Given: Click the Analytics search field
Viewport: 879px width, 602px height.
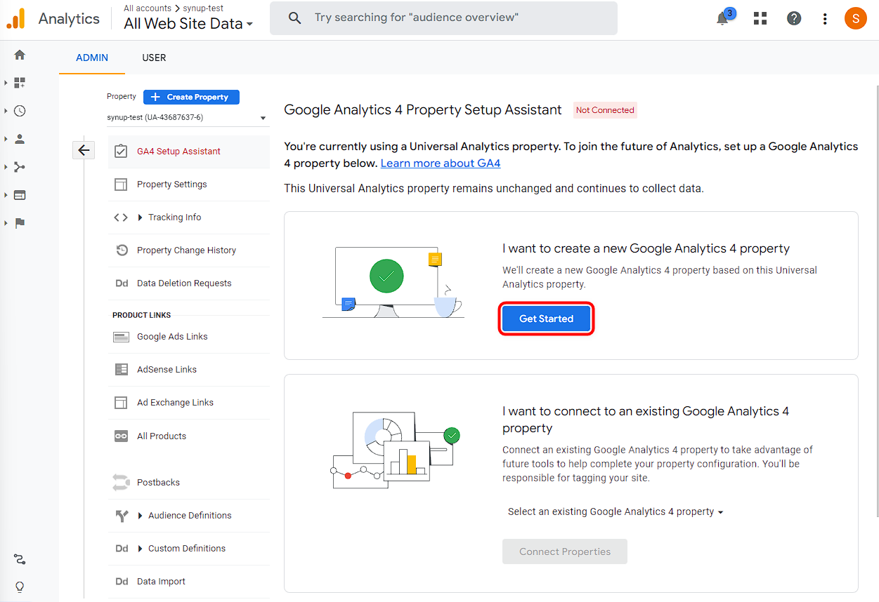Looking at the screenshot, I should 443,18.
